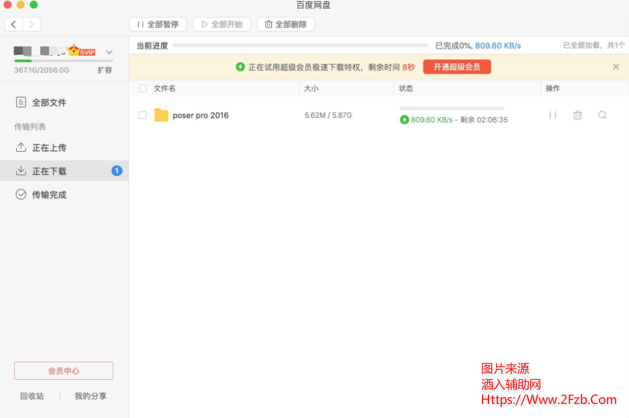The width and height of the screenshot is (629, 418).
Task: Click the green lightning speed icon in banner
Action: (x=241, y=67)
